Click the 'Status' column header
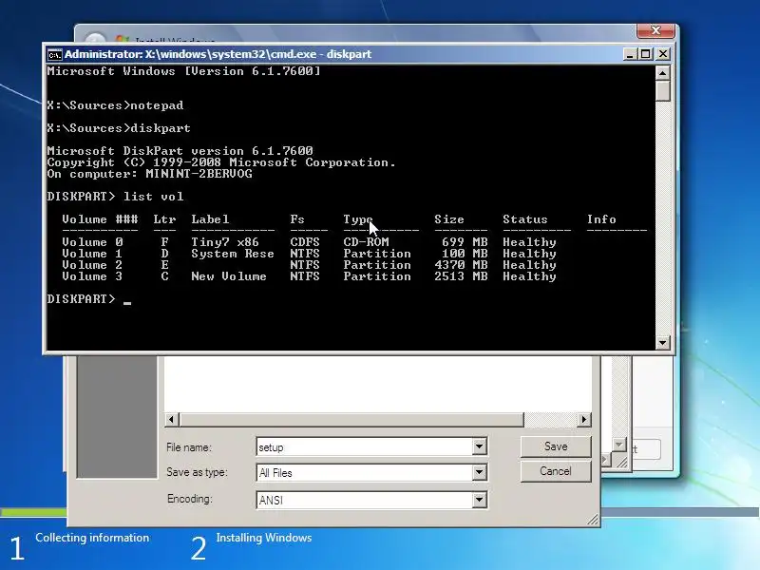The height and width of the screenshot is (570, 760). point(525,219)
